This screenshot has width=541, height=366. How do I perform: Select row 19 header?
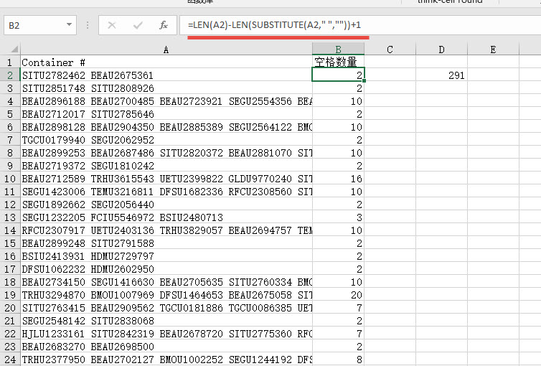(10, 295)
